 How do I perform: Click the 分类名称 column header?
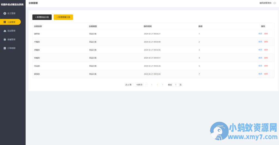tap(38, 26)
